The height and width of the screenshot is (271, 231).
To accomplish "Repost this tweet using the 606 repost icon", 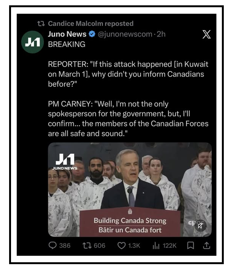I will (86, 245).
